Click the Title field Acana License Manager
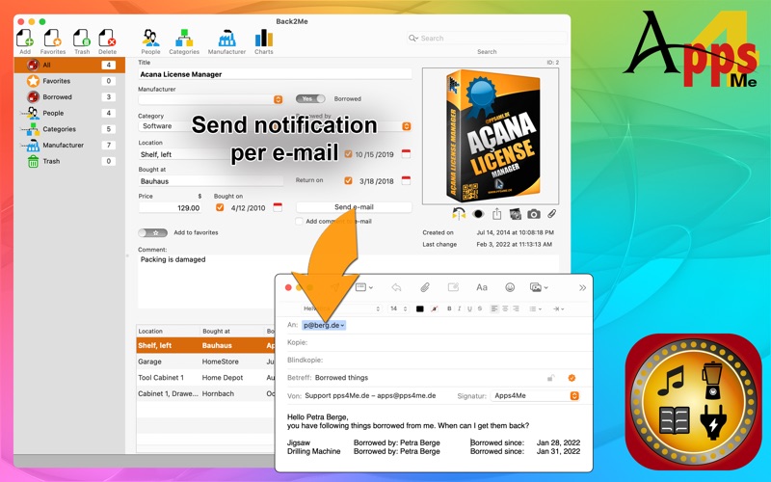Image resolution: width=771 pixels, height=482 pixels. click(275, 74)
